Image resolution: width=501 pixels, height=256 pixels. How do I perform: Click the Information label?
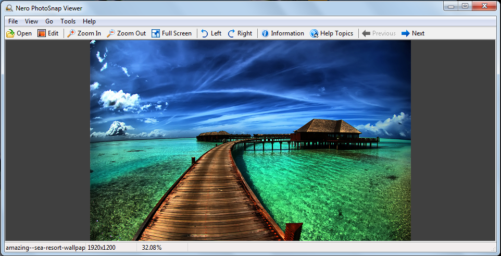287,33
